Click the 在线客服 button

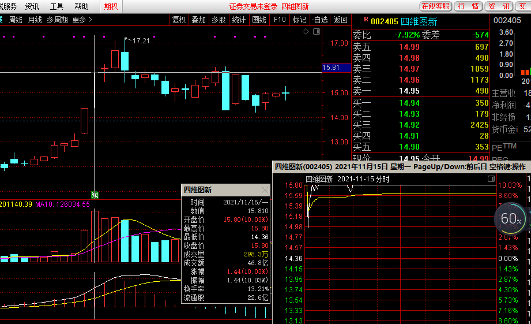pos(435,6)
